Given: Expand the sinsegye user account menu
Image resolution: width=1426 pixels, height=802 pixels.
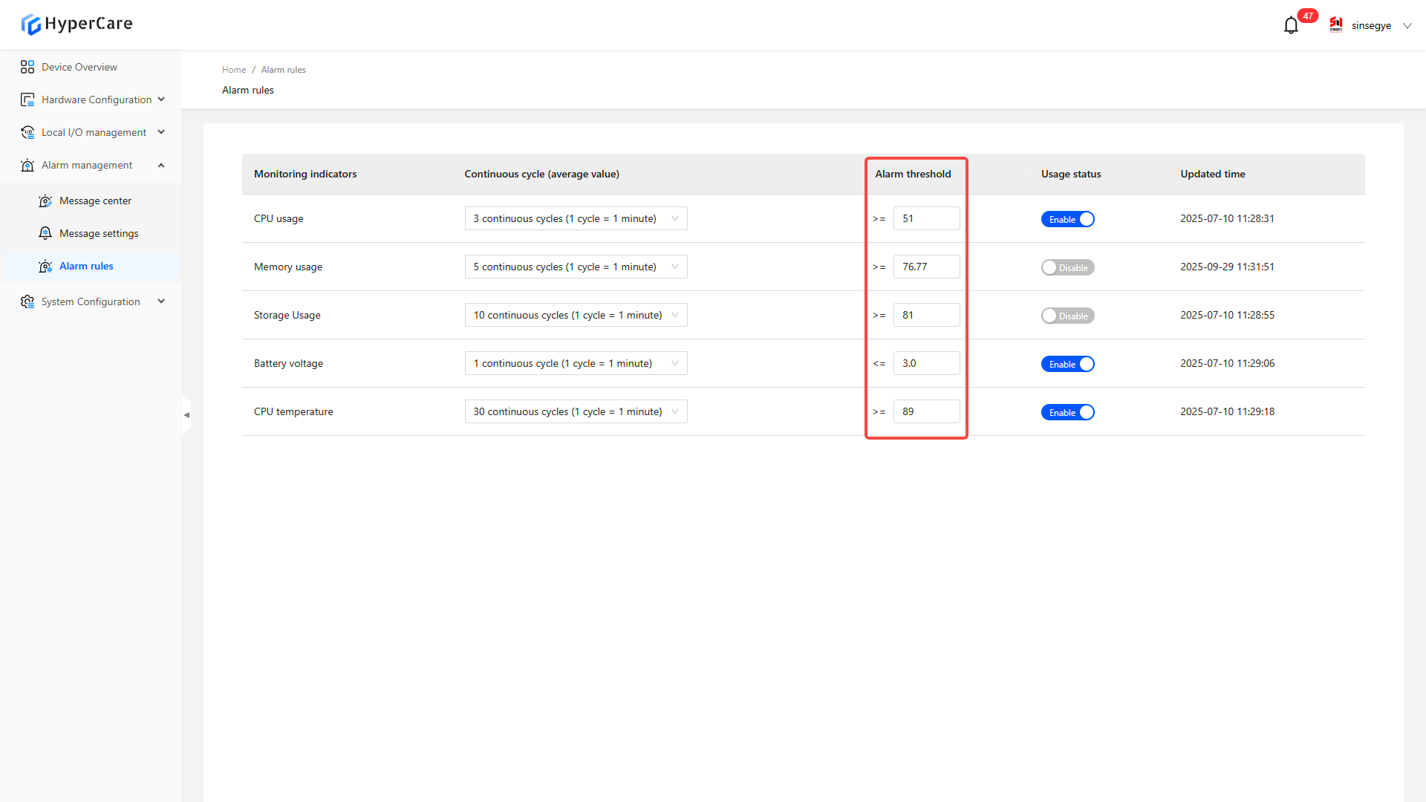Looking at the screenshot, I should (x=1372, y=25).
